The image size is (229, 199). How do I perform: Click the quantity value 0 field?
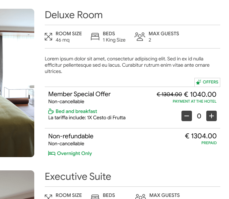pyautogui.click(x=199, y=116)
